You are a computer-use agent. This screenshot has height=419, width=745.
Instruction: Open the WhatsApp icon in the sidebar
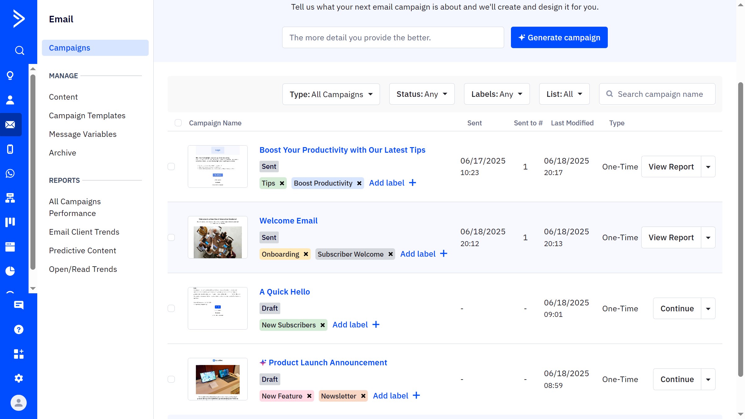pos(10,173)
